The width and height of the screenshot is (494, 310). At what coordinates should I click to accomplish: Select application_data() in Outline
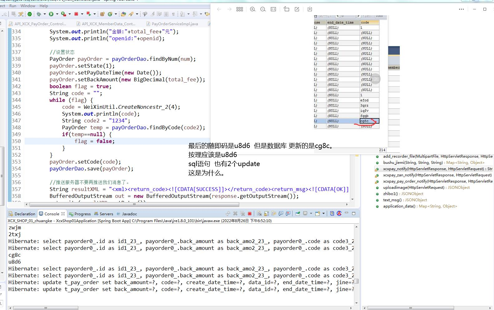pyautogui.click(x=416, y=206)
